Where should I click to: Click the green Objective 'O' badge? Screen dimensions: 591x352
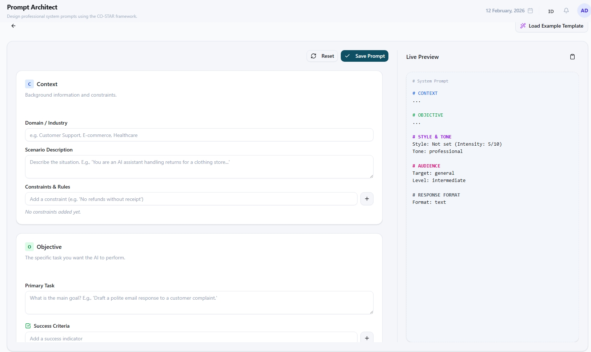coord(29,247)
